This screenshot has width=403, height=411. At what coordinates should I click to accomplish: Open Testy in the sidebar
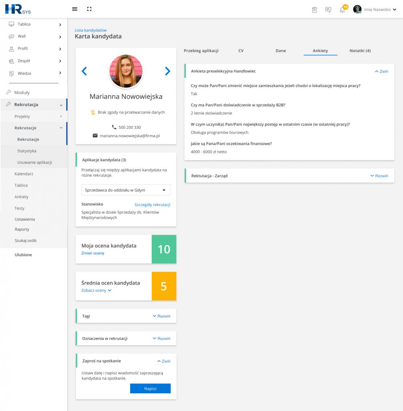(19, 208)
